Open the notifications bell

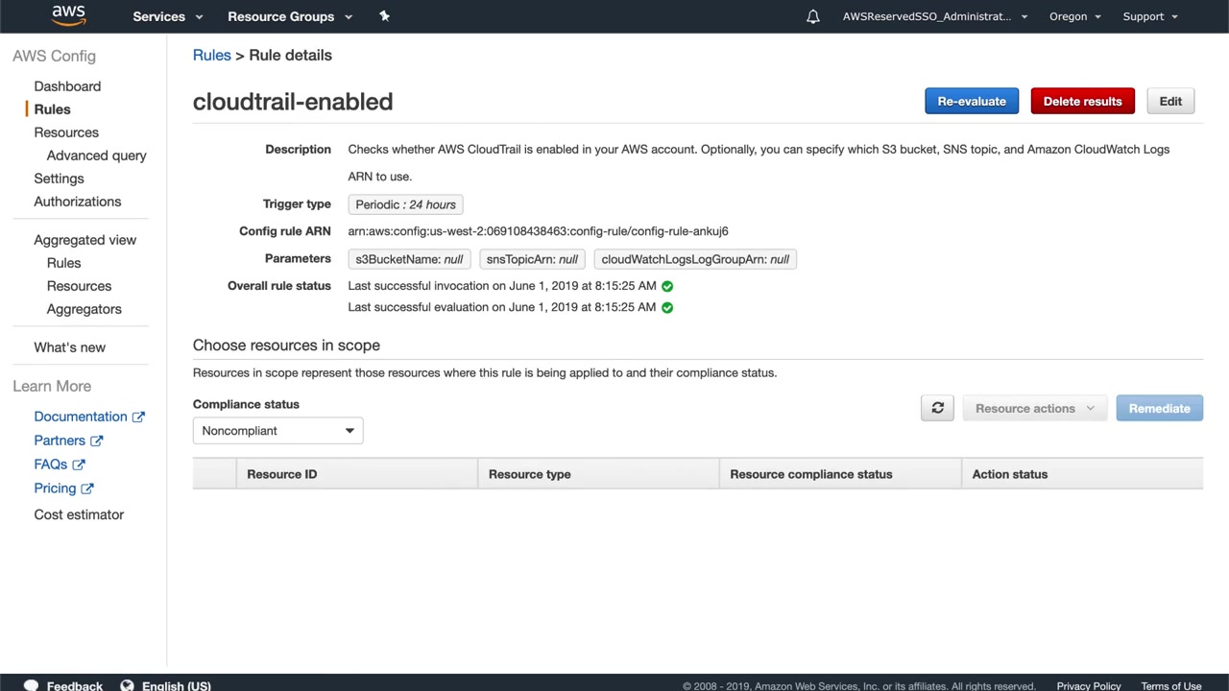pos(813,16)
